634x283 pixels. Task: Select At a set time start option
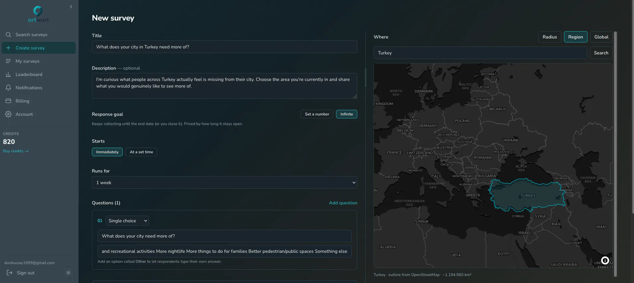pyautogui.click(x=141, y=152)
